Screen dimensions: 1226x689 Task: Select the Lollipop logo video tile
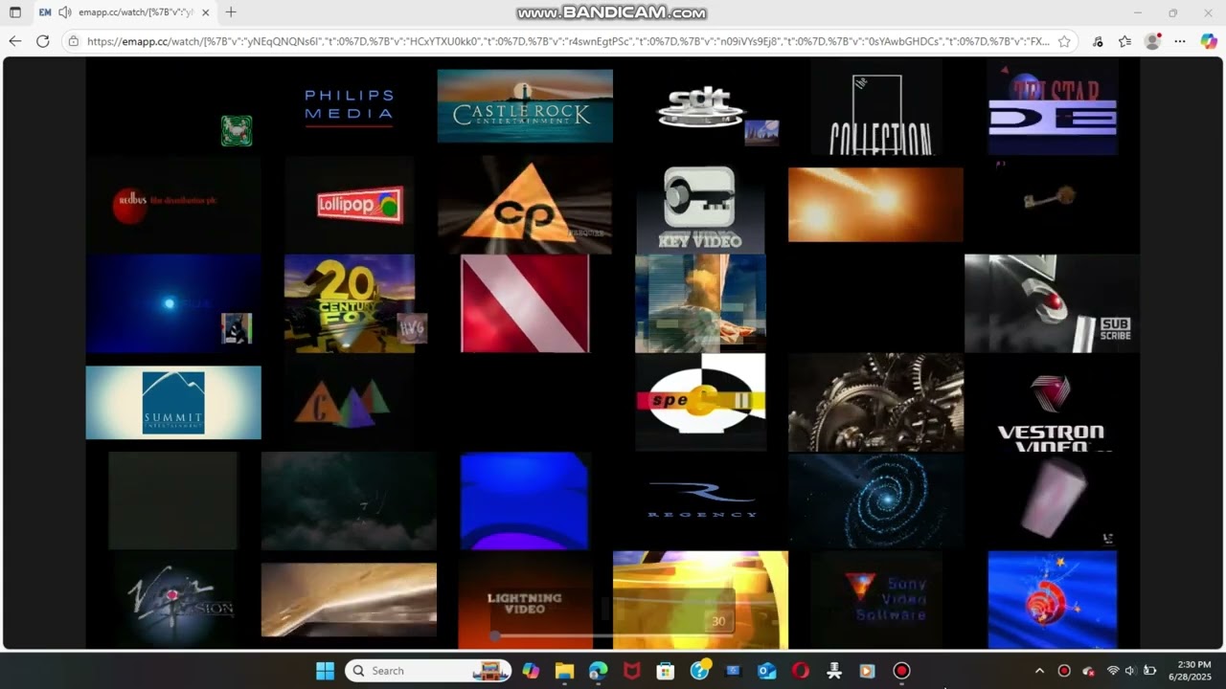click(x=349, y=205)
